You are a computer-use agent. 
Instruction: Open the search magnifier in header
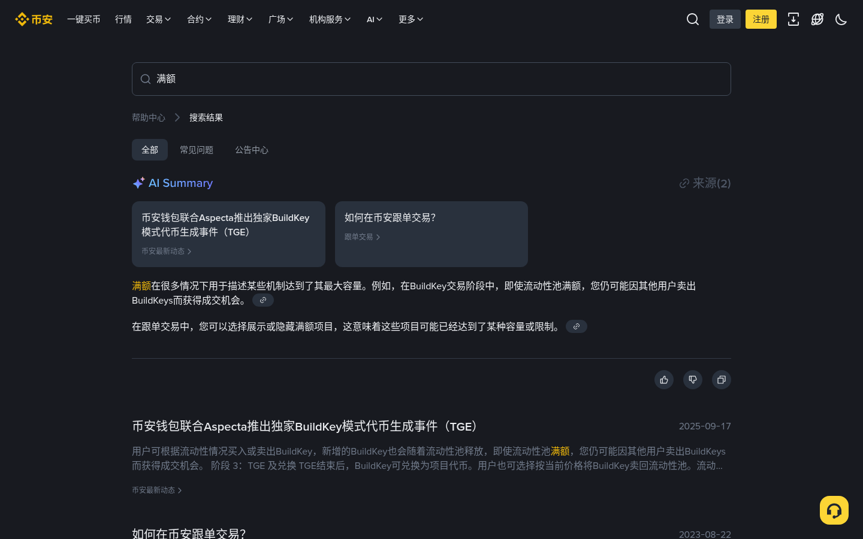point(693,19)
